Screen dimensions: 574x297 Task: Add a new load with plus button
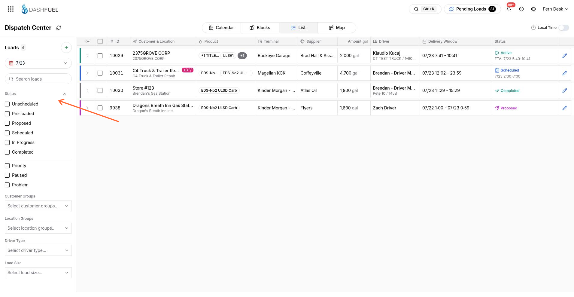click(x=66, y=47)
